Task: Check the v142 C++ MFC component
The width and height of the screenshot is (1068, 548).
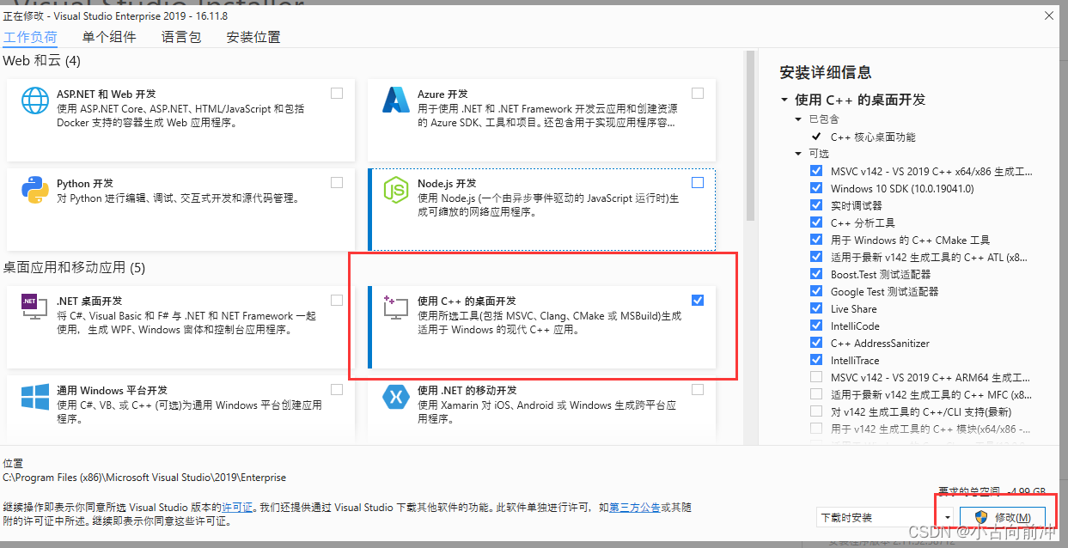Action: coord(815,394)
